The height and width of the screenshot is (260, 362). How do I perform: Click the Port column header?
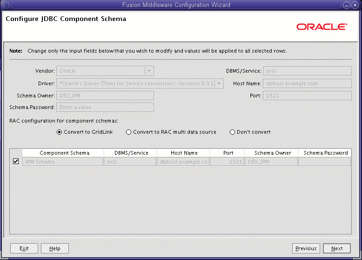pyautogui.click(x=227, y=153)
